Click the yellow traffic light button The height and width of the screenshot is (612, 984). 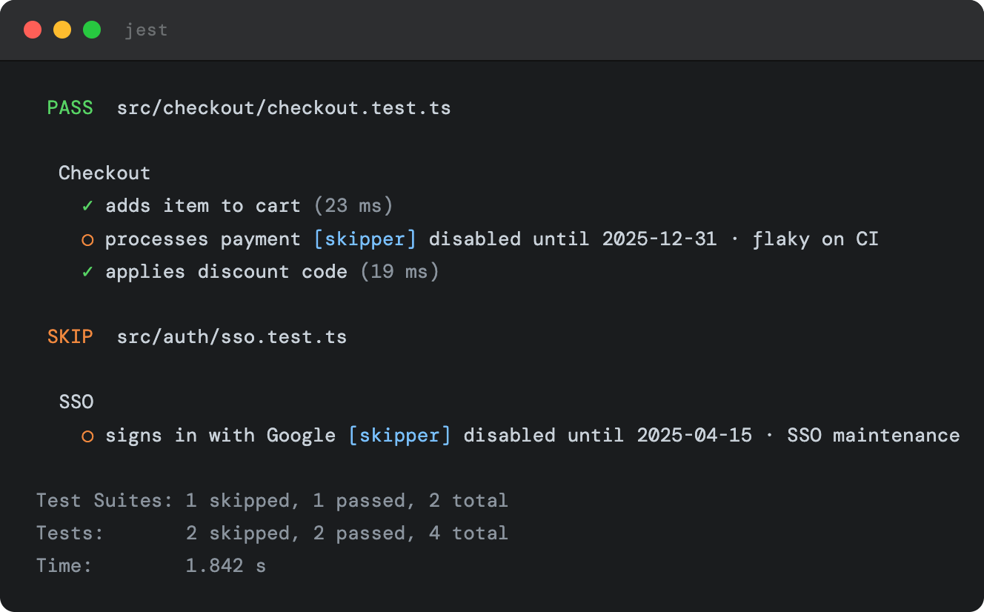tap(62, 30)
